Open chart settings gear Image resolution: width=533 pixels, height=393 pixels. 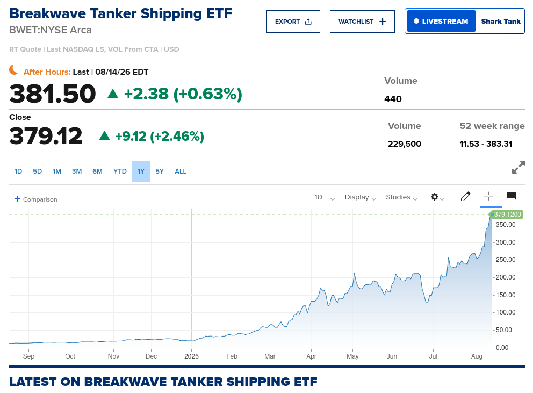tap(435, 197)
